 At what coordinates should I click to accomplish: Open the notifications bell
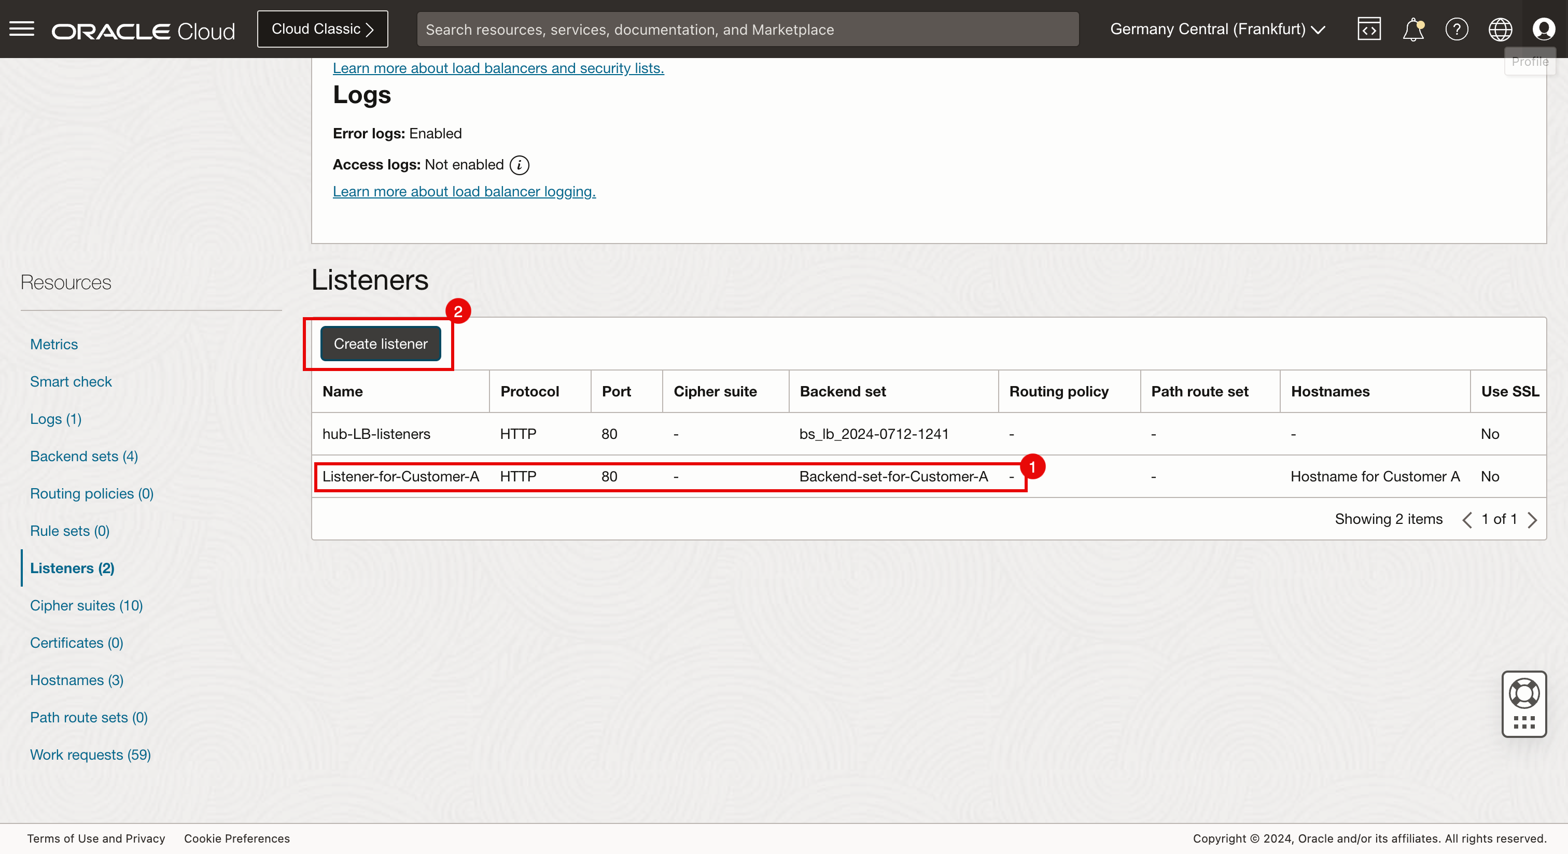click(1413, 29)
